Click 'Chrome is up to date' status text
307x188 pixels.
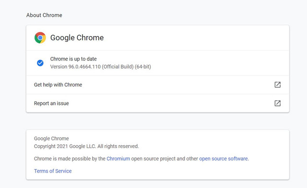(x=73, y=59)
